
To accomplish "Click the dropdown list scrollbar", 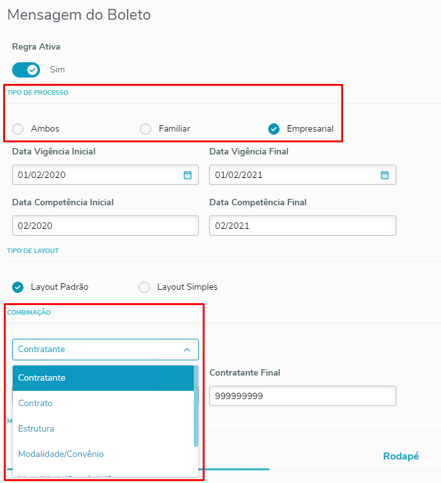I will coord(196,407).
